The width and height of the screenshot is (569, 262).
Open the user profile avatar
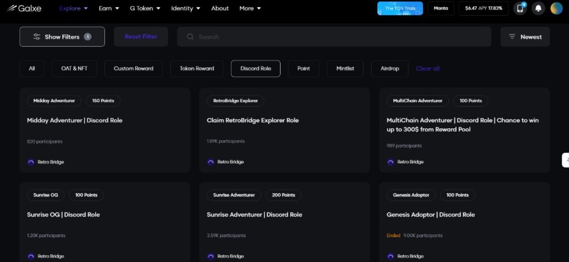[x=556, y=8]
